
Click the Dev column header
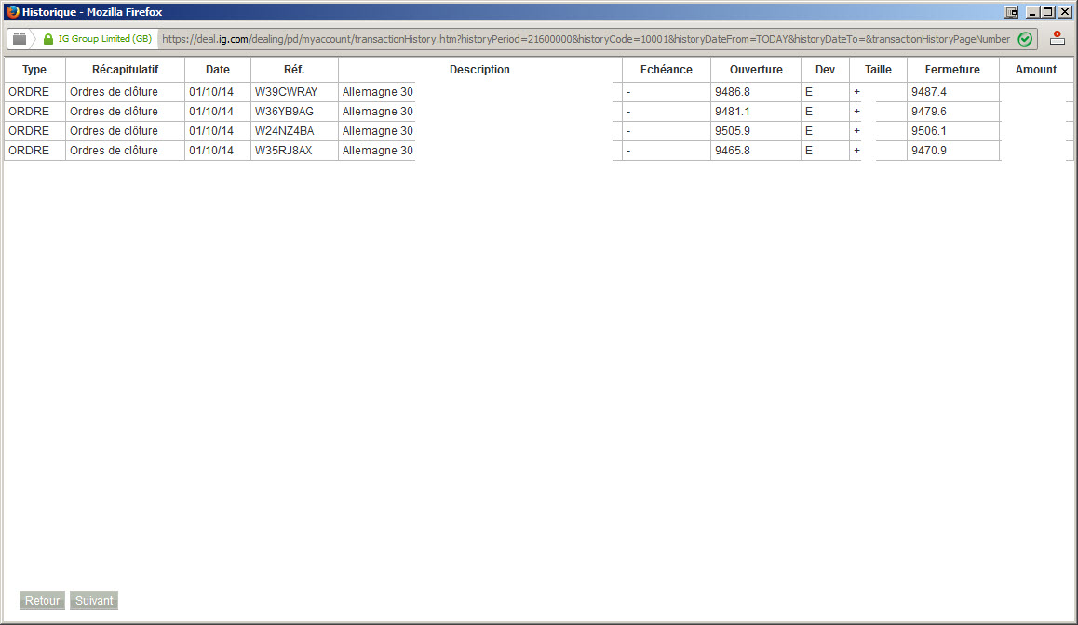point(825,70)
